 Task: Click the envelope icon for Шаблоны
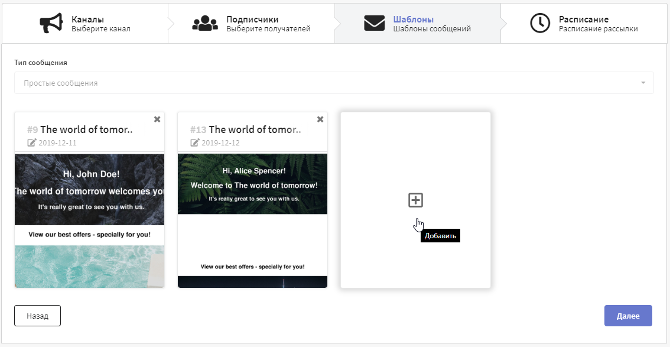pyautogui.click(x=374, y=24)
